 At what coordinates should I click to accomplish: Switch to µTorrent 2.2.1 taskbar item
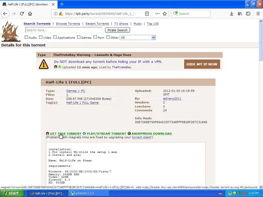(89, 193)
